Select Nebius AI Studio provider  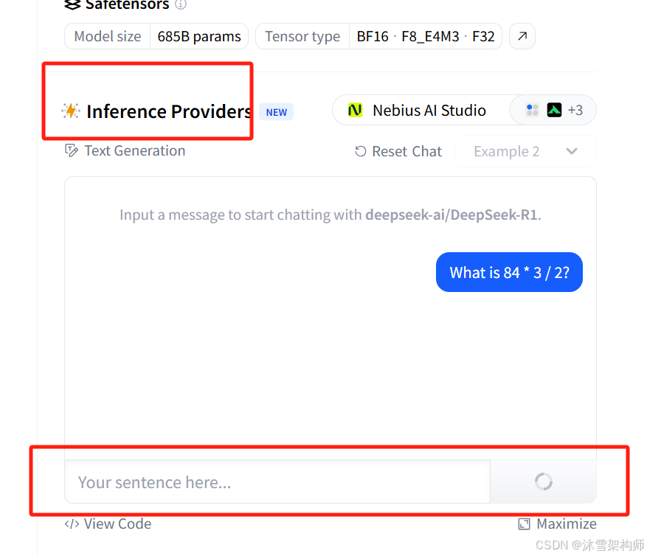[x=421, y=110]
